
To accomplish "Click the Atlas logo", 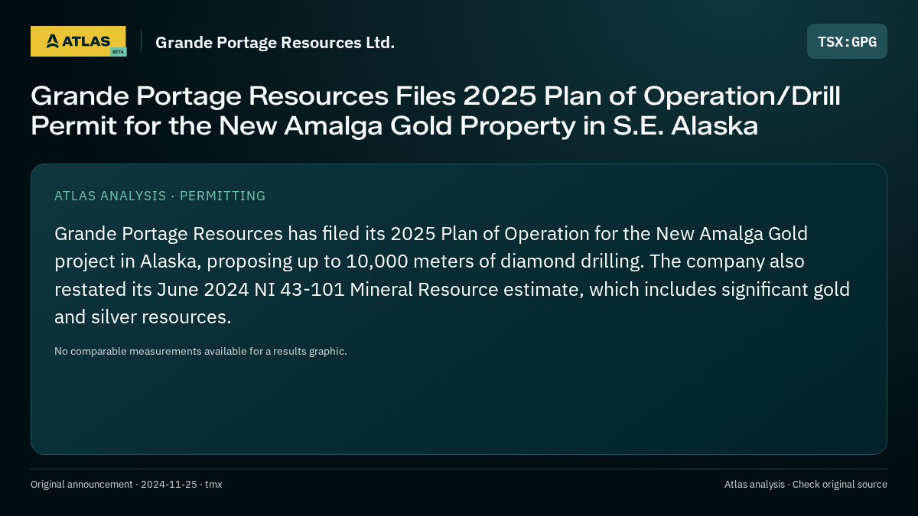I will pos(78,41).
